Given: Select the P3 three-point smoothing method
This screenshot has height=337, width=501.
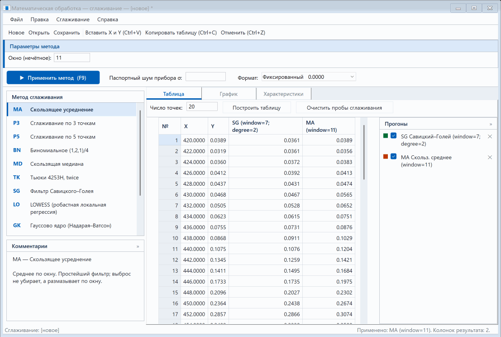Looking at the screenshot, I should [x=72, y=123].
